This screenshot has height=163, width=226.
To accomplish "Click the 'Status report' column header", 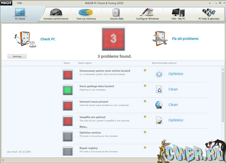I will [x=85, y=63].
